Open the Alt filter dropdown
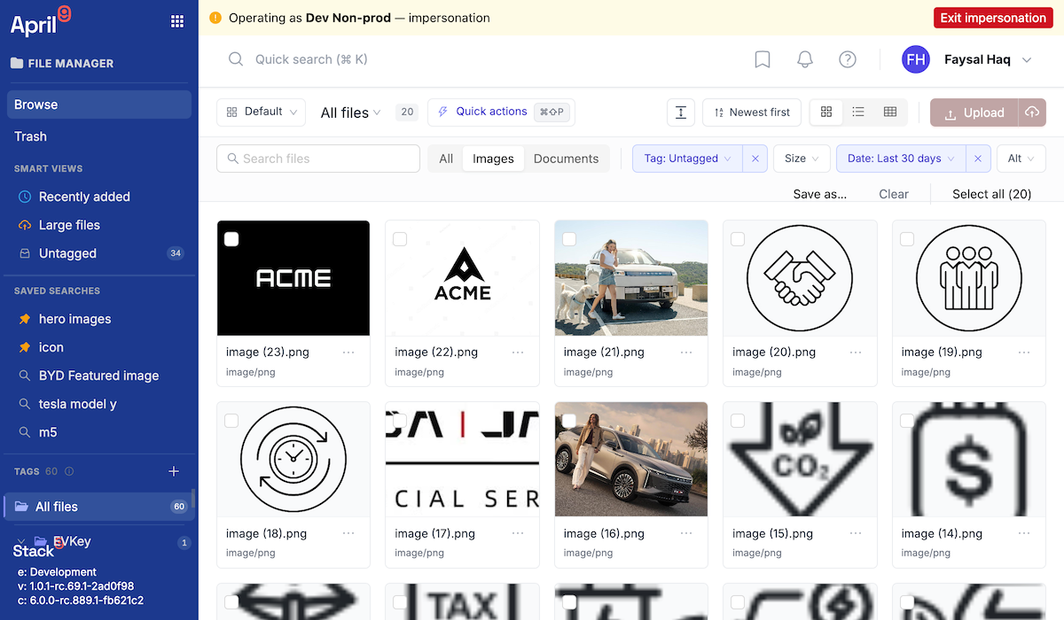Viewport: 1064px width, 620px height. tap(1021, 159)
